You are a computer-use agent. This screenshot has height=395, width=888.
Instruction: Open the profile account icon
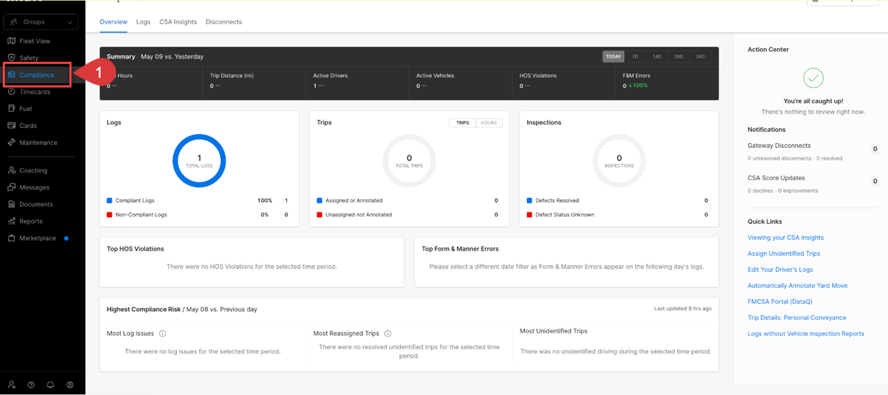[x=70, y=385]
